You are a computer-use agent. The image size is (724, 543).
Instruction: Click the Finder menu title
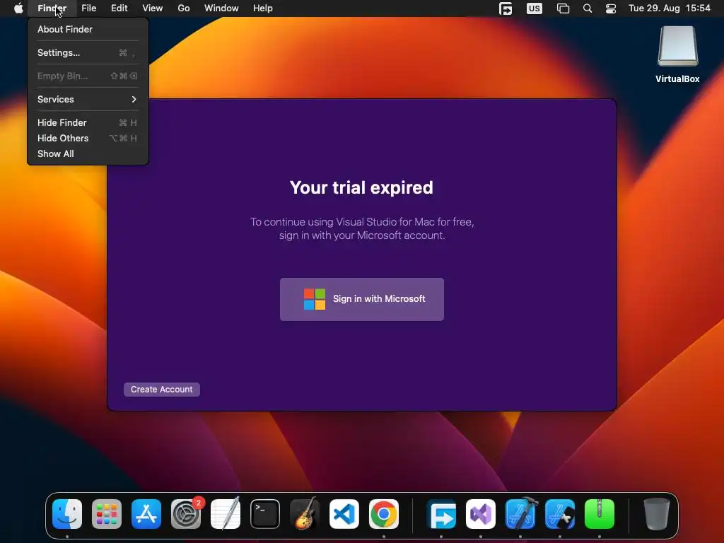coord(52,8)
